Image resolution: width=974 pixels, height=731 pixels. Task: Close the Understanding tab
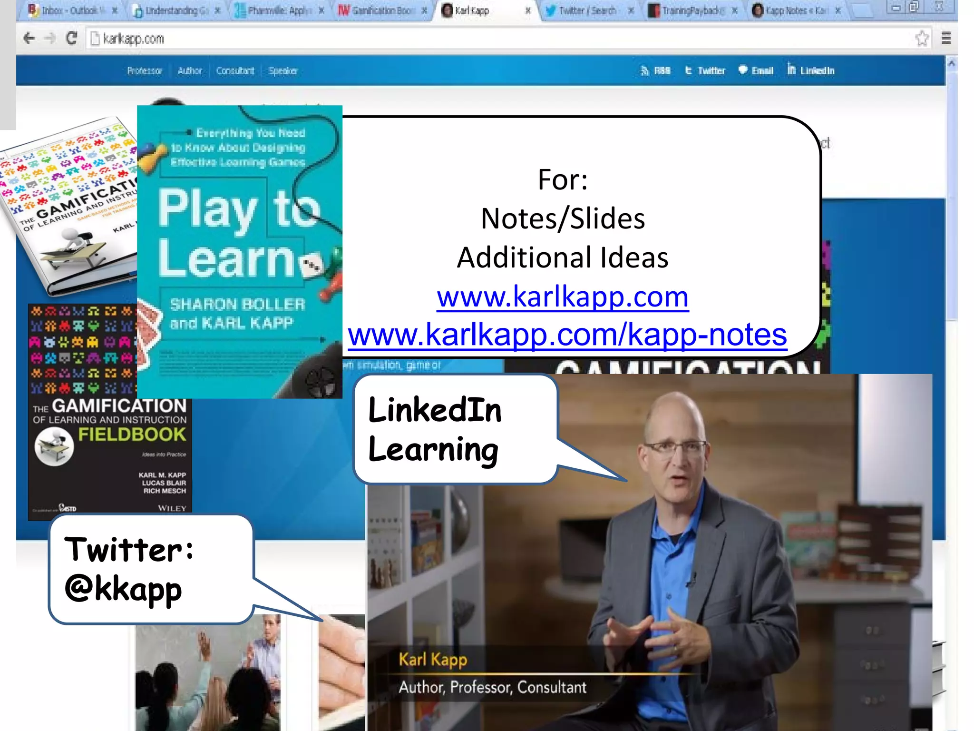tap(217, 10)
